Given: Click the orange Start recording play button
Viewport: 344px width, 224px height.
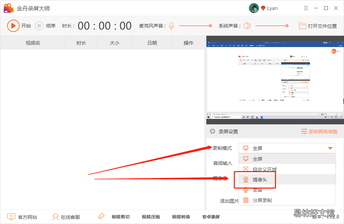Looking at the screenshot, I should point(13,26).
